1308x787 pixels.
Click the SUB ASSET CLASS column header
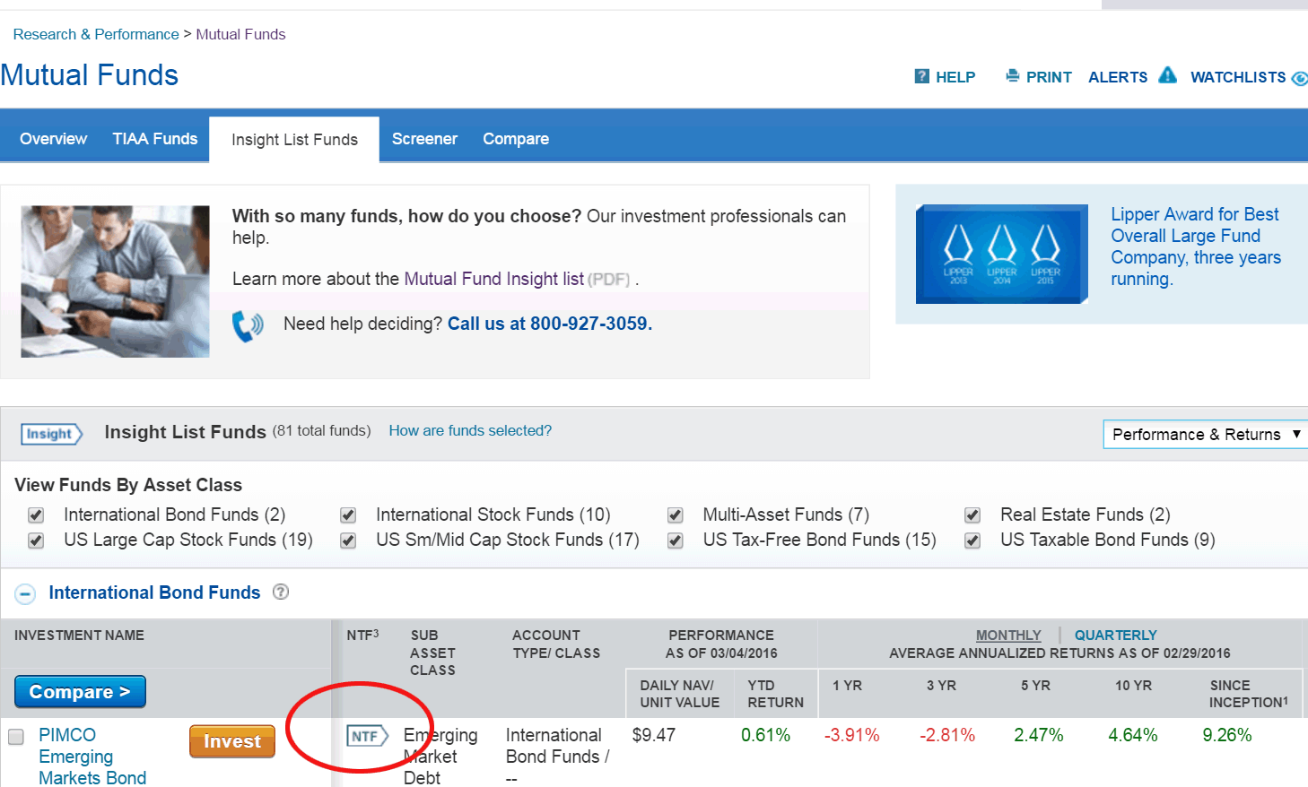coord(432,653)
